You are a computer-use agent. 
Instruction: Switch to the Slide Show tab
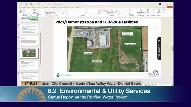[x=53, y=7]
